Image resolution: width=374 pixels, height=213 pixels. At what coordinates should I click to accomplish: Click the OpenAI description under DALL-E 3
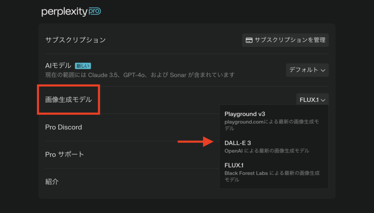267,151
